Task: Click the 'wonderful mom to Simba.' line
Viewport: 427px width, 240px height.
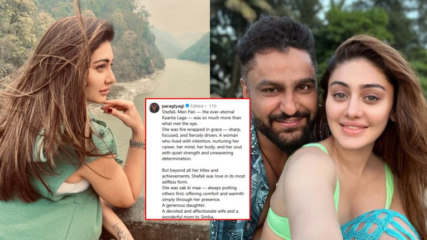Action: point(188,217)
